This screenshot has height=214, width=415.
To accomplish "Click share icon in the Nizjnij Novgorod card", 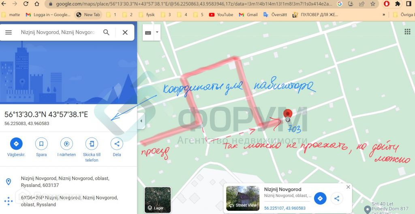I will click(x=337, y=198).
